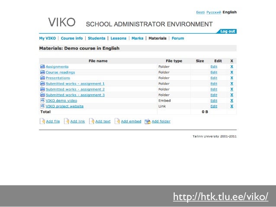
Task: Delete Submitted works assignment 1 with X
Action: pos(231,83)
